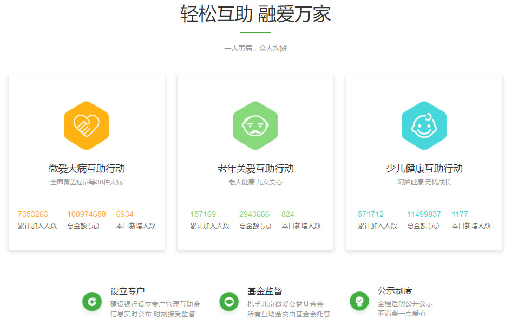Click the 7353263 total members number
This screenshot has width=512, height=319.
tap(33, 214)
